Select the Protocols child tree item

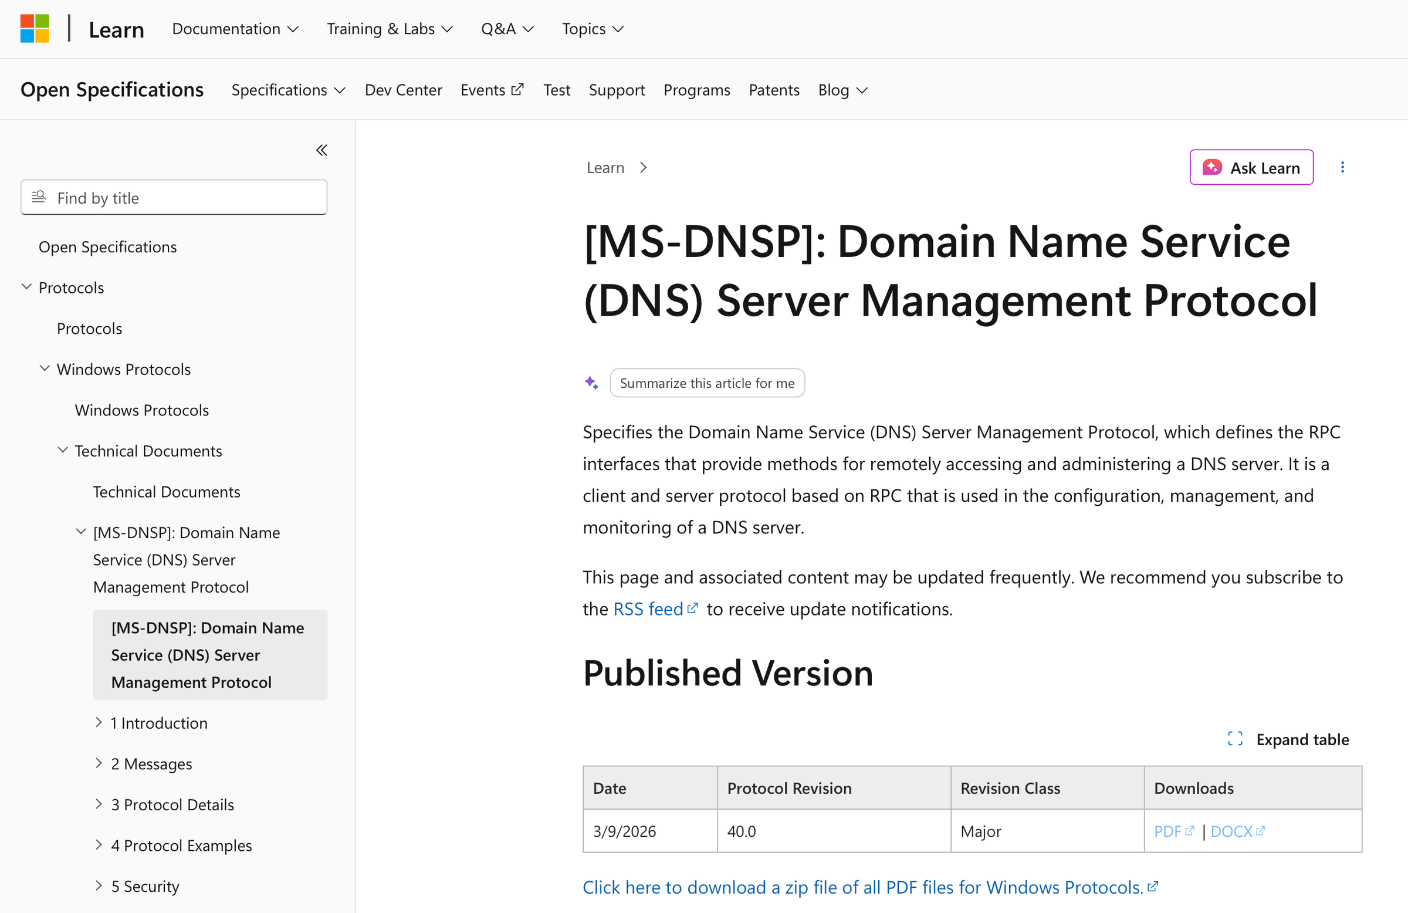click(x=89, y=329)
